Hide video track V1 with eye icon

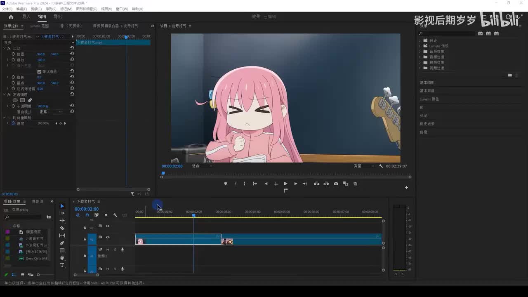[108, 237]
